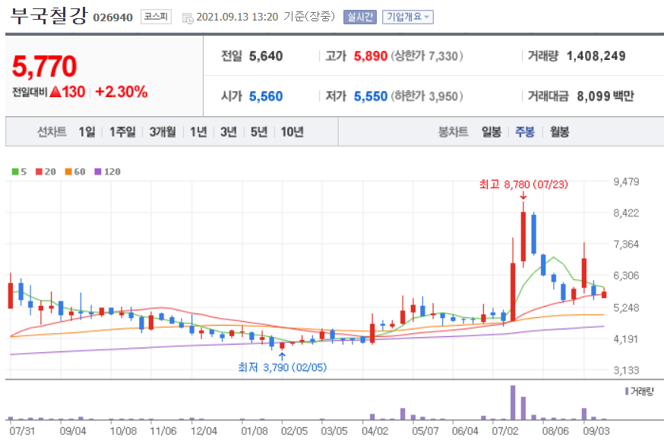Select the 1년 line chart tab
The width and height of the screenshot is (664, 441).
pos(198,132)
